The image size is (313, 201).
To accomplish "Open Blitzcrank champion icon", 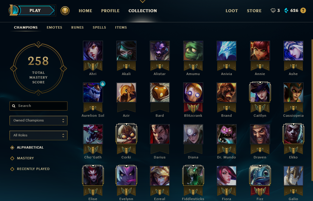I will (x=193, y=92).
